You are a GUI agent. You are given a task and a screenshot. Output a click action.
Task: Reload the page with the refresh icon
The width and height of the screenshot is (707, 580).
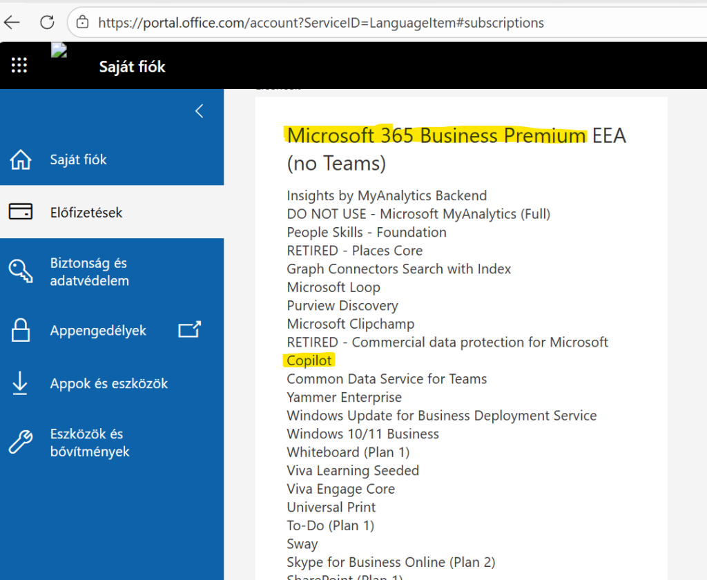click(x=47, y=22)
